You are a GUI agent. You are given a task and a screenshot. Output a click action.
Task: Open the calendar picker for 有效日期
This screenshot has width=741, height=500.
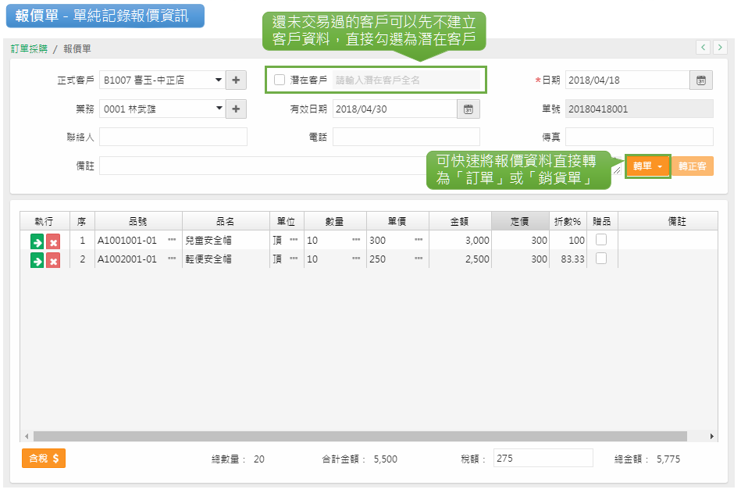468,109
